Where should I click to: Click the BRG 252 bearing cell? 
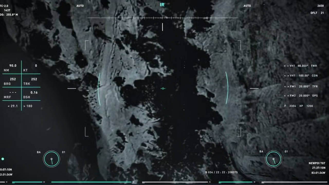pos(12,81)
